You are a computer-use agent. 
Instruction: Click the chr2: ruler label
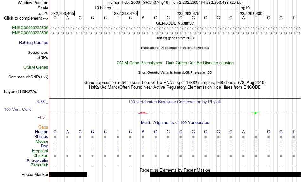click(x=43, y=13)
